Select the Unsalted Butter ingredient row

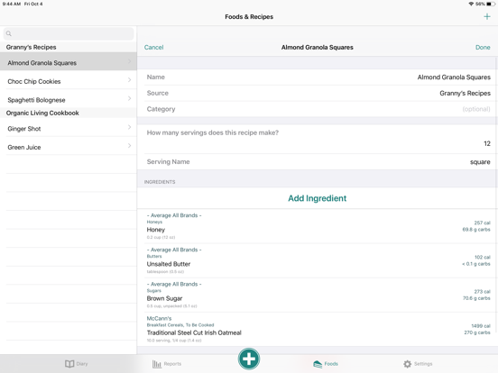pyautogui.click(x=318, y=260)
